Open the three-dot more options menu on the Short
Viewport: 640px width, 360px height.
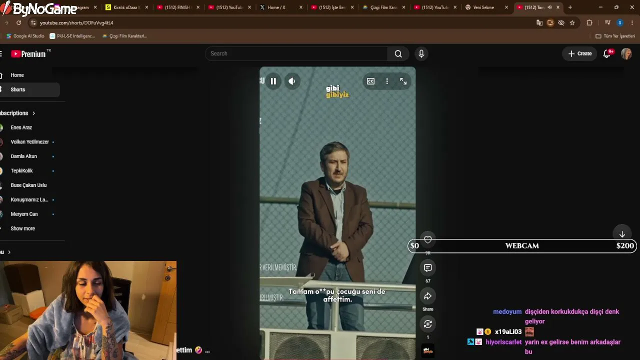point(387,81)
